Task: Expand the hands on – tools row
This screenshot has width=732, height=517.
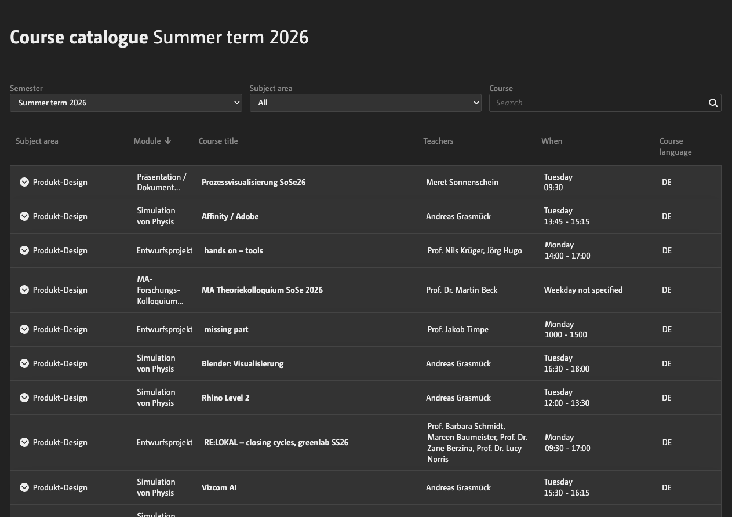Action: [x=24, y=250]
